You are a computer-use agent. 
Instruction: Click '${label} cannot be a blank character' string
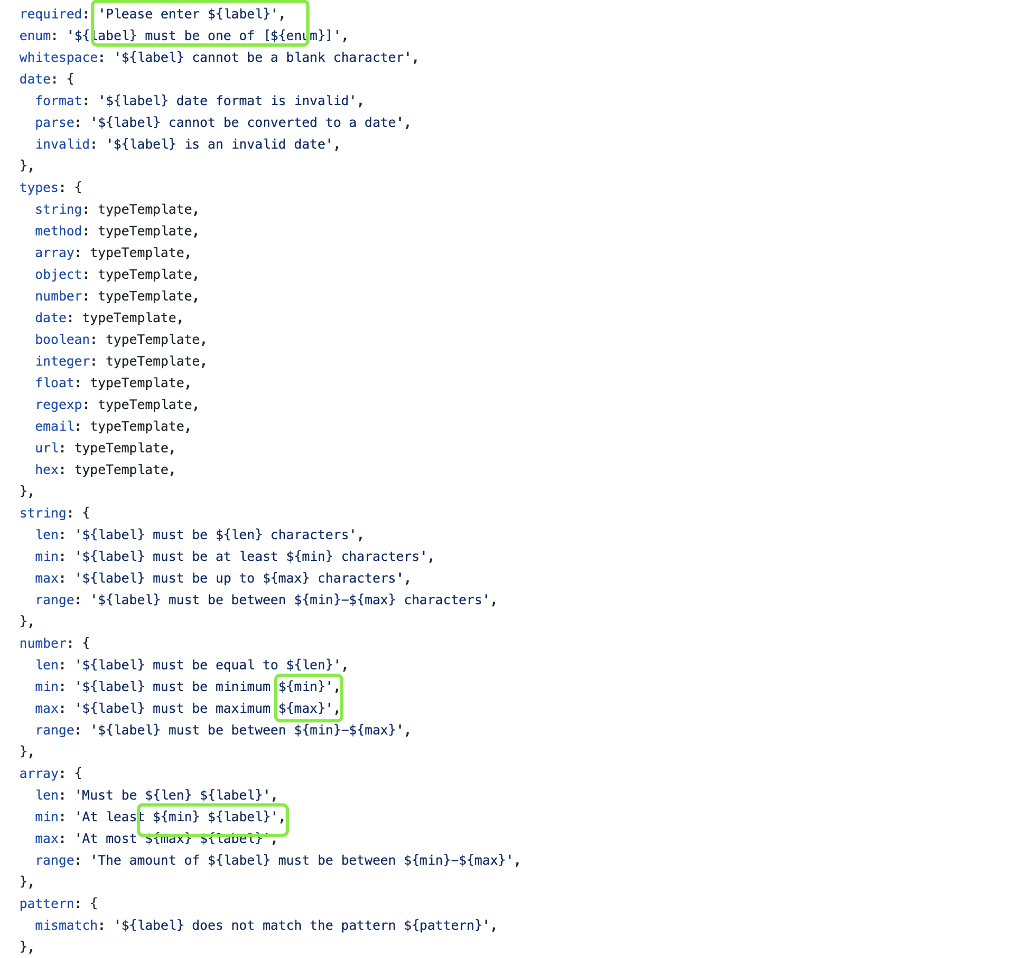(263, 58)
